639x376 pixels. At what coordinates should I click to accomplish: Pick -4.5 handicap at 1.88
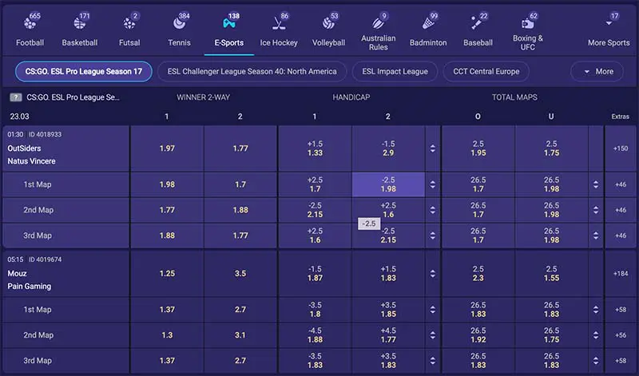pos(315,335)
